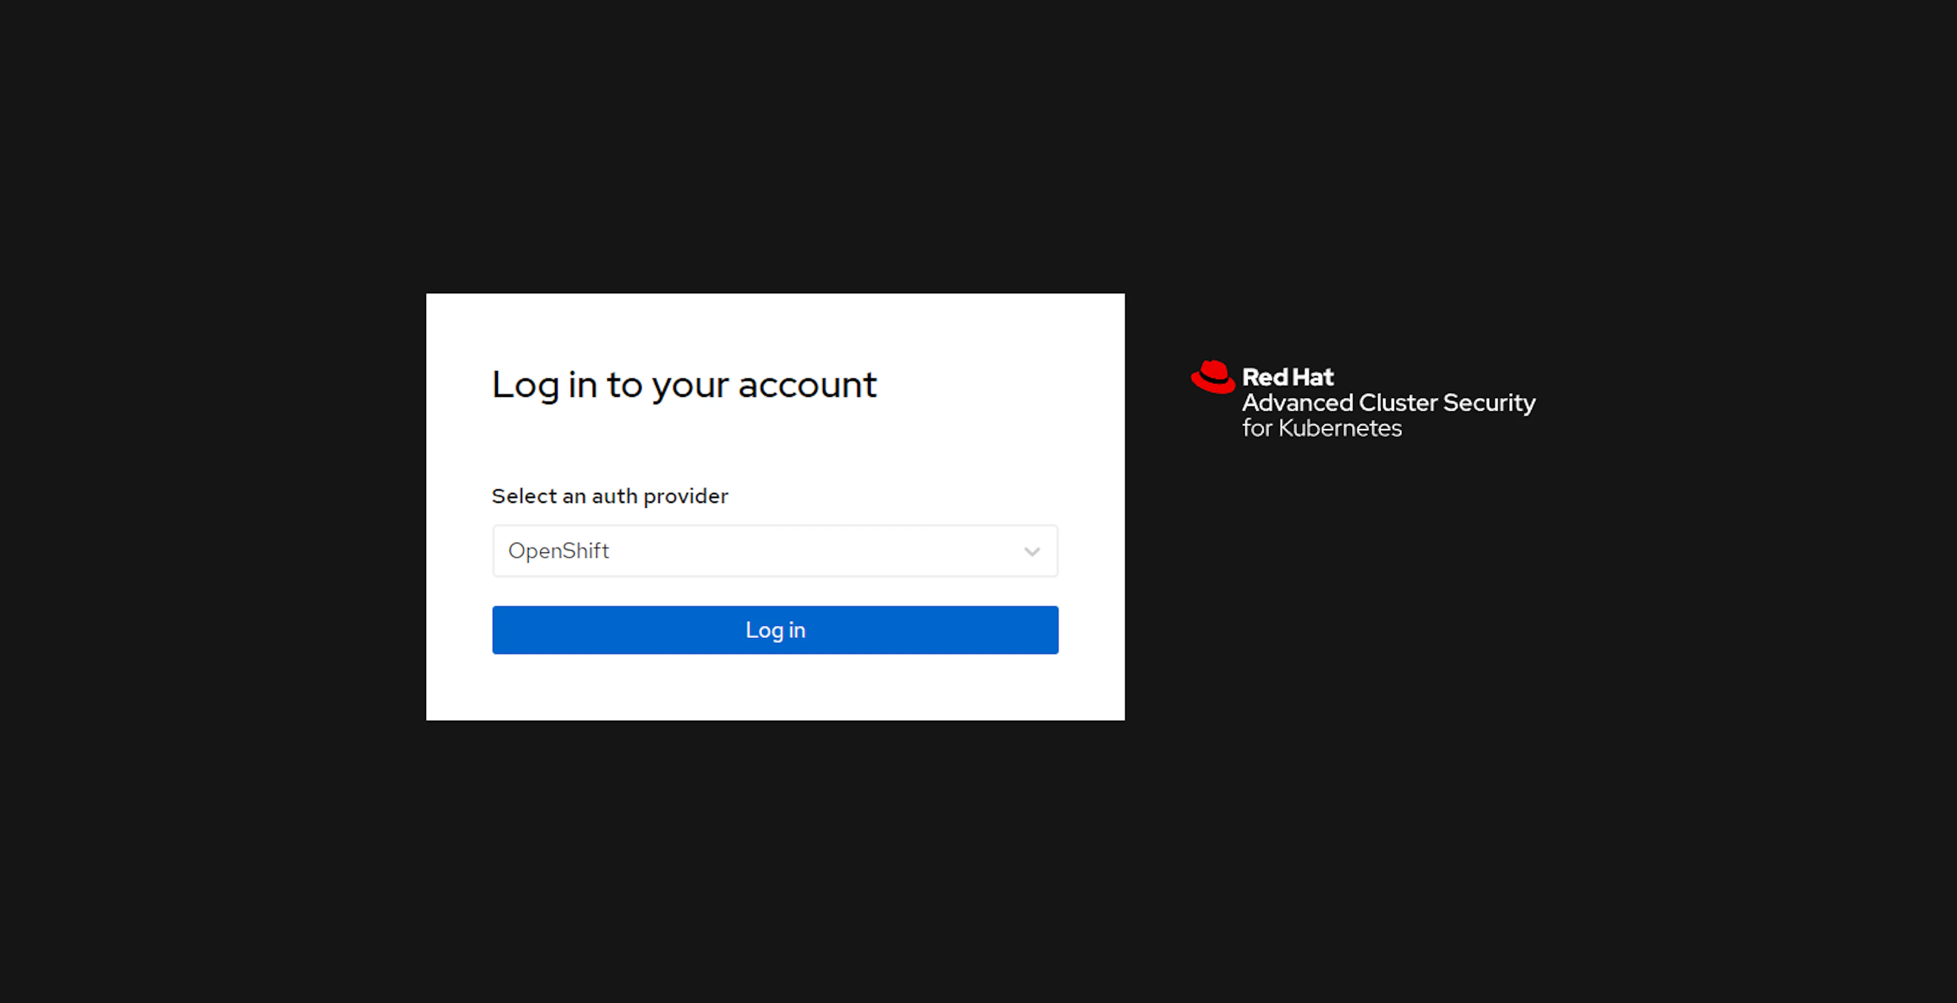Click the 'for Kubernetes' text line

(1321, 429)
